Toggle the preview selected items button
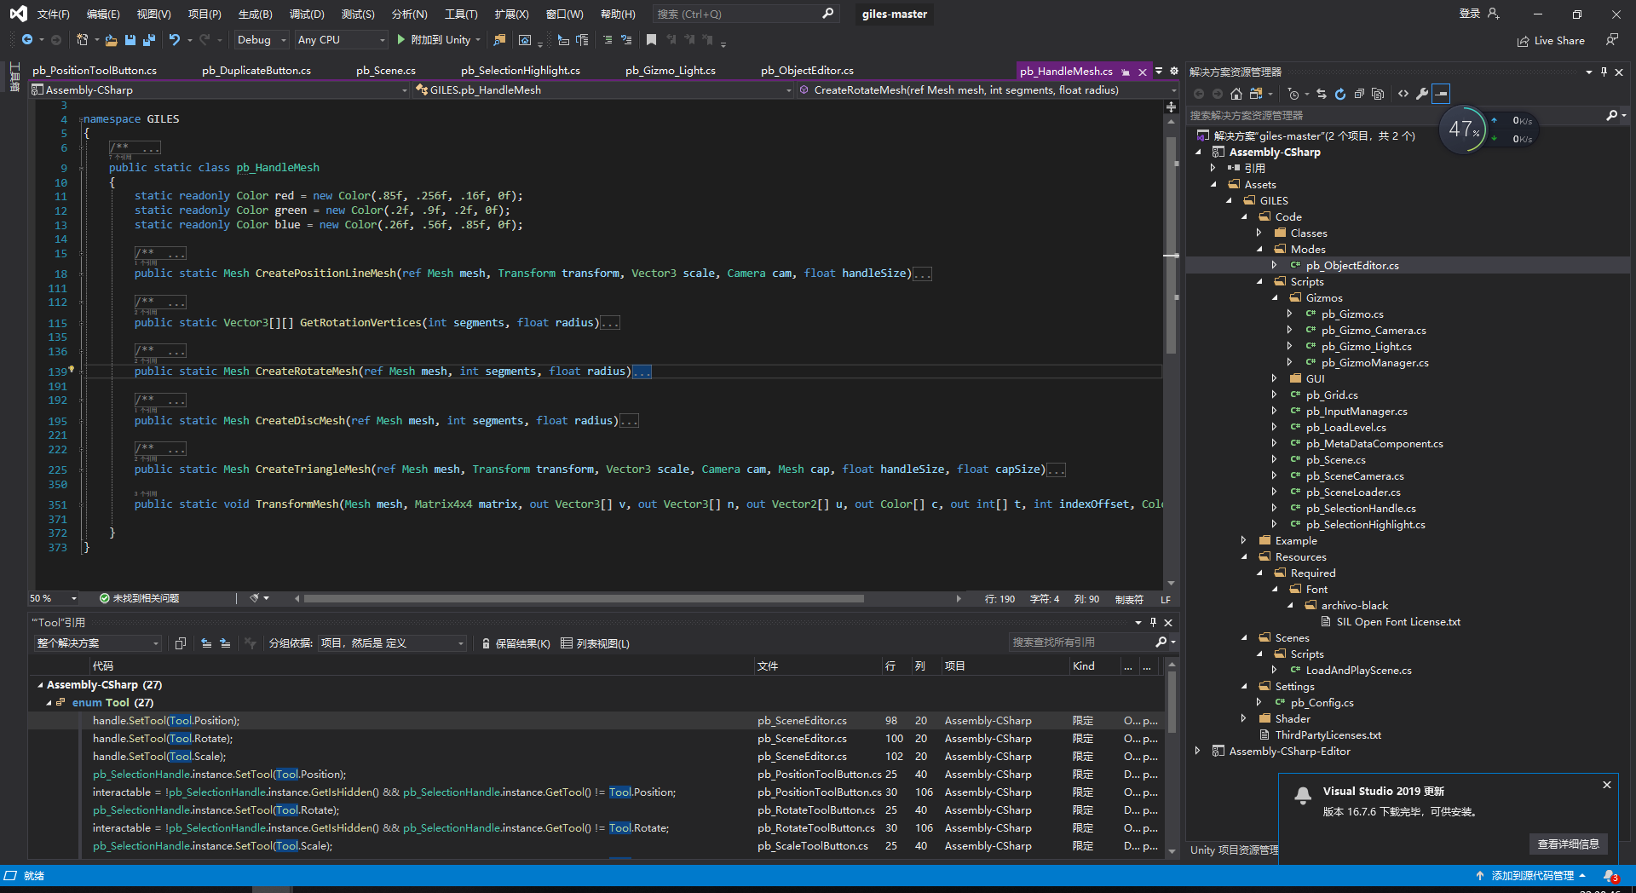 (x=1441, y=94)
